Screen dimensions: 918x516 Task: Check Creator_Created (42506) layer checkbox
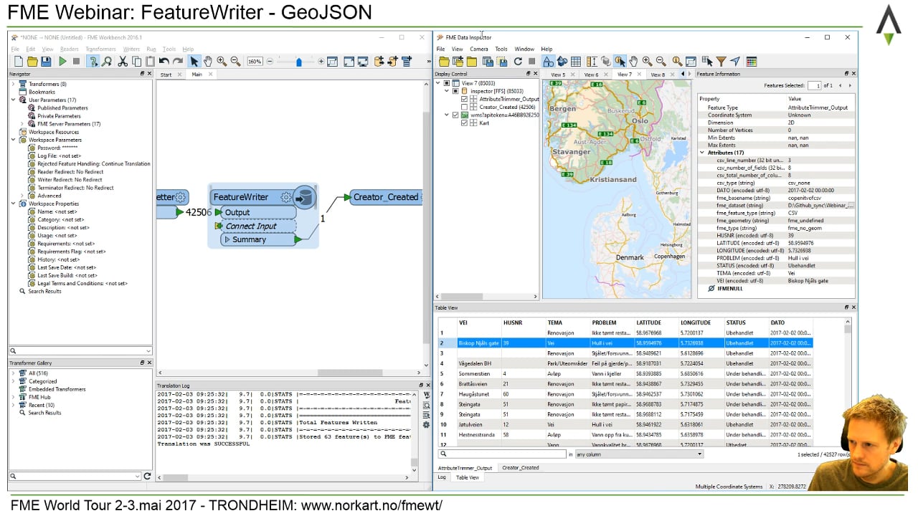coord(464,107)
